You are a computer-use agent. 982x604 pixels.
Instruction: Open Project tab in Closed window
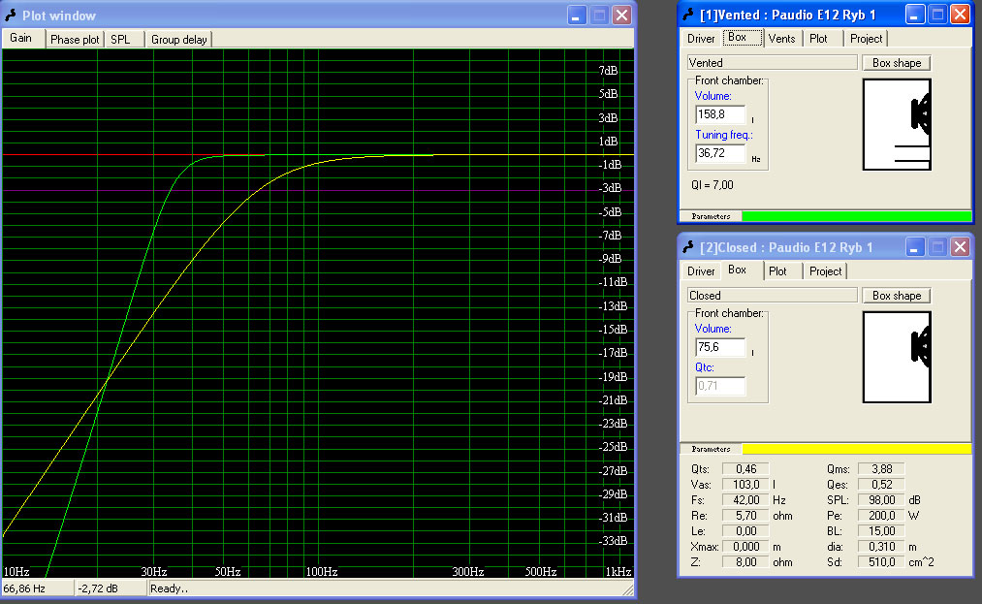click(825, 271)
